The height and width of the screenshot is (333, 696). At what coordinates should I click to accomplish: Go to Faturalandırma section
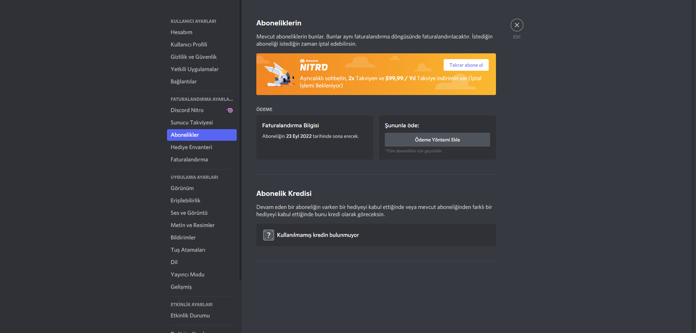point(202,160)
